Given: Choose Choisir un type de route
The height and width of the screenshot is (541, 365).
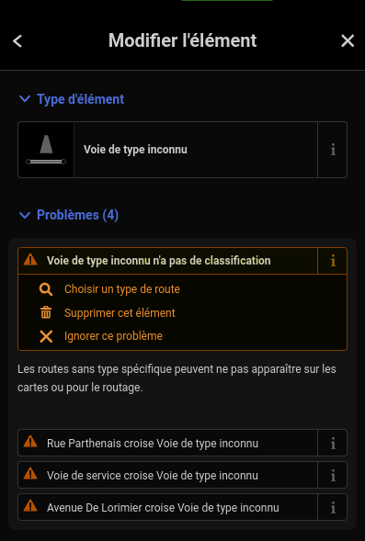Looking at the screenshot, I should pyautogui.click(x=122, y=289).
